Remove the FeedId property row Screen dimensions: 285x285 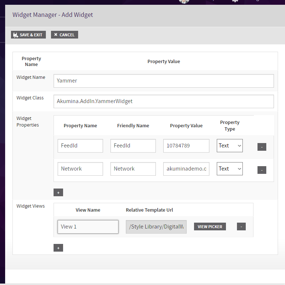[262, 147]
